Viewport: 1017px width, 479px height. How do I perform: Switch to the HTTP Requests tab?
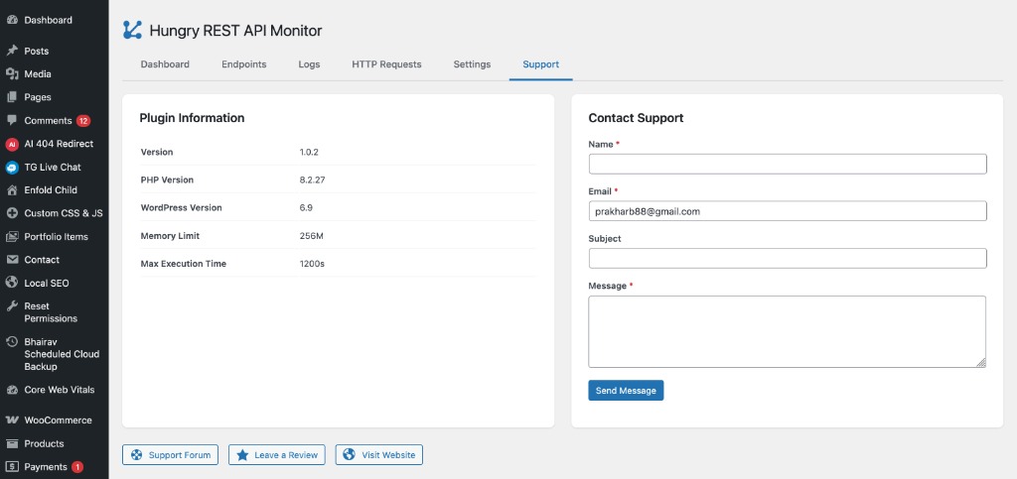[386, 64]
